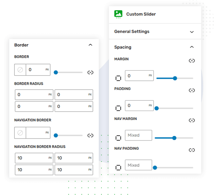Select the Padding box sides icon

point(118,108)
